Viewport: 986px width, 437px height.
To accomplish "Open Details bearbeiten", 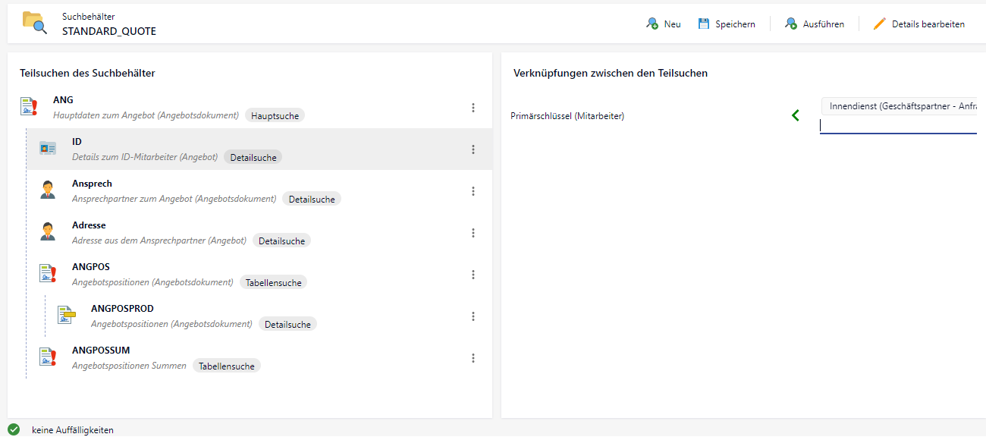I will (919, 24).
